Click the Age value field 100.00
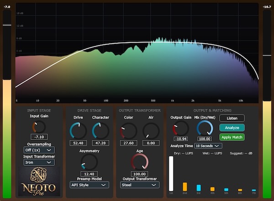This screenshot has height=201, width=274. point(139,174)
